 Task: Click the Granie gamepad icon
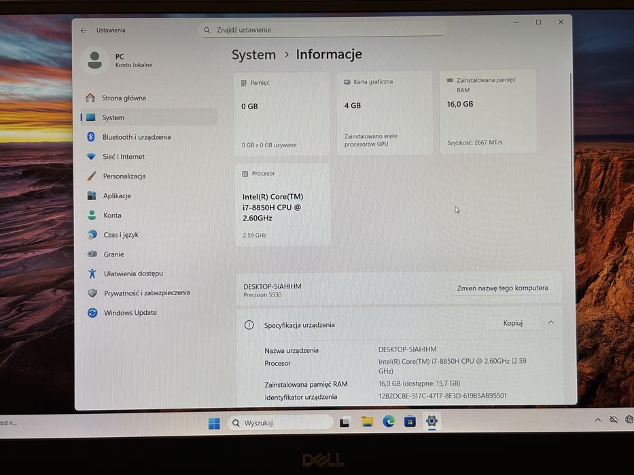click(x=92, y=254)
